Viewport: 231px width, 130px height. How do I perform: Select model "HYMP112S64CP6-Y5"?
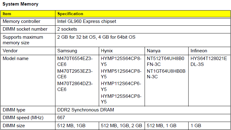coord(121,86)
